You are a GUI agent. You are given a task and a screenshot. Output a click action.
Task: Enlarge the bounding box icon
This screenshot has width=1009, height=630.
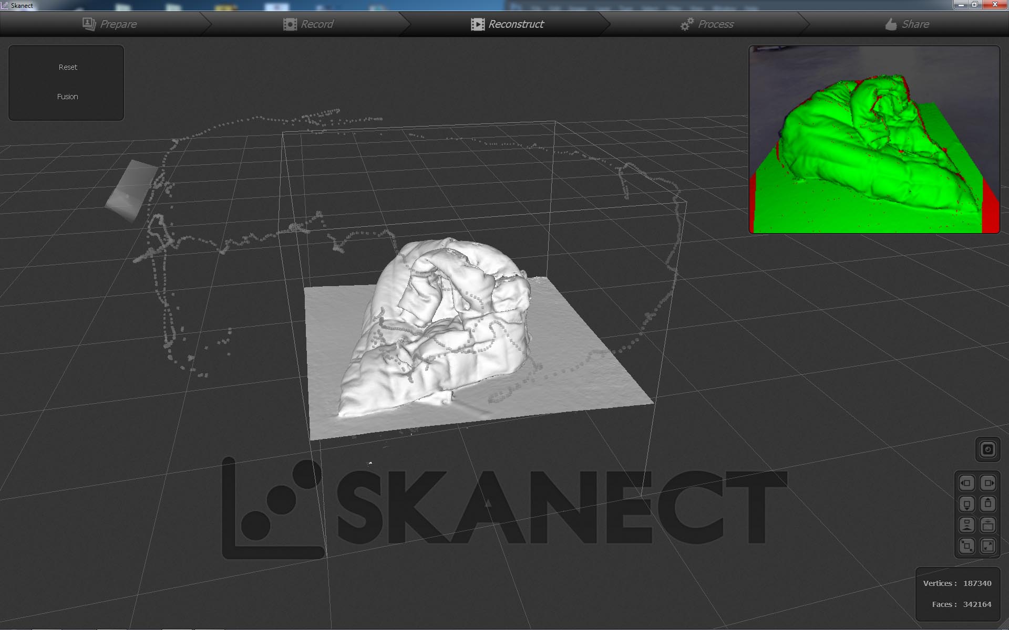[x=988, y=546]
